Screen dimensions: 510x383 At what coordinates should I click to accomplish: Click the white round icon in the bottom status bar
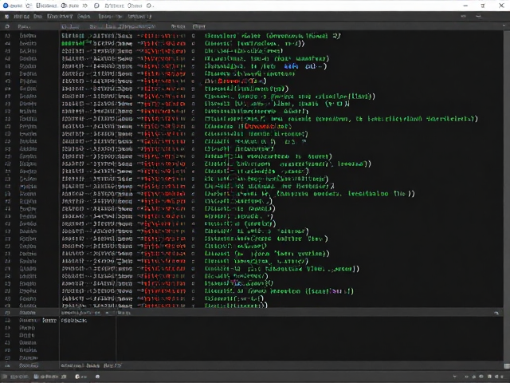[97, 377]
